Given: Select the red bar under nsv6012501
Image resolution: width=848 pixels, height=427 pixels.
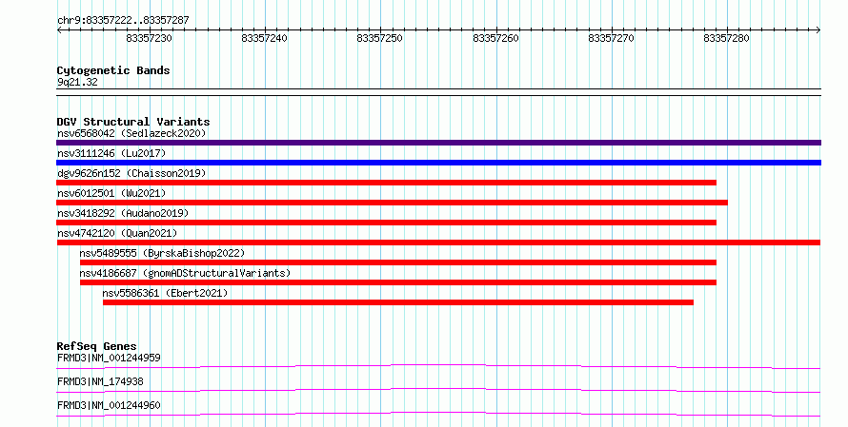Looking at the screenshot, I should coord(393,203).
